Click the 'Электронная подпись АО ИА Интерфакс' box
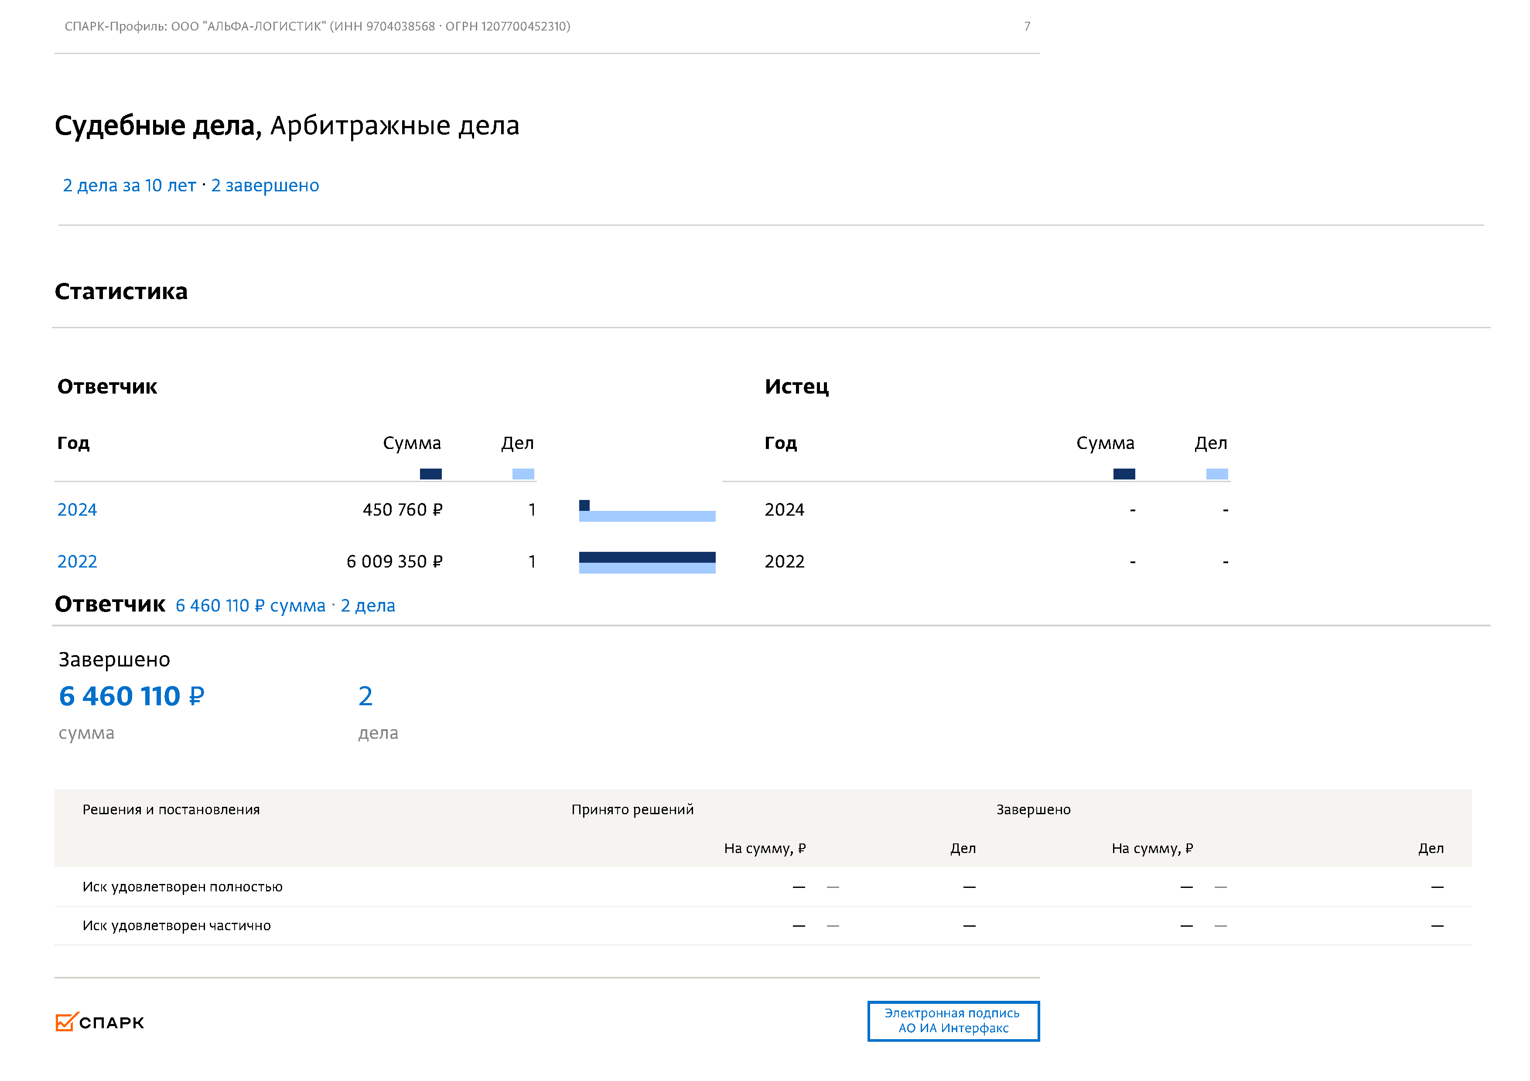Screen dimensions: 1530x1081 click(953, 1020)
